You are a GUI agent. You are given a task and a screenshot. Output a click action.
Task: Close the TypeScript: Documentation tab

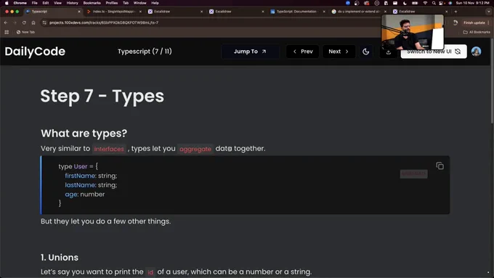(324, 12)
